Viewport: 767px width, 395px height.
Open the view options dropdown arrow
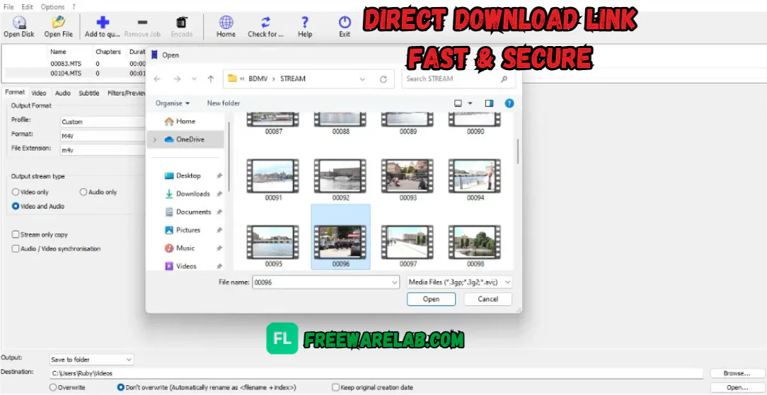[x=471, y=103]
